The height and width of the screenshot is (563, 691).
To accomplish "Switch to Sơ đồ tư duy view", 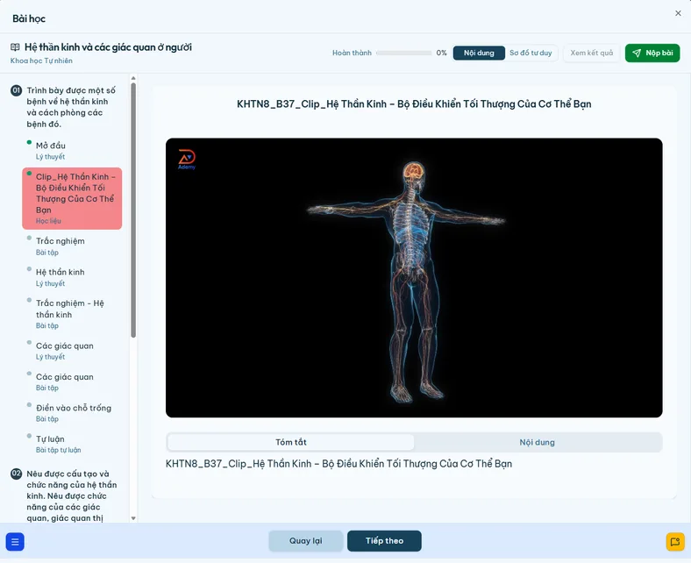I will pyautogui.click(x=531, y=53).
